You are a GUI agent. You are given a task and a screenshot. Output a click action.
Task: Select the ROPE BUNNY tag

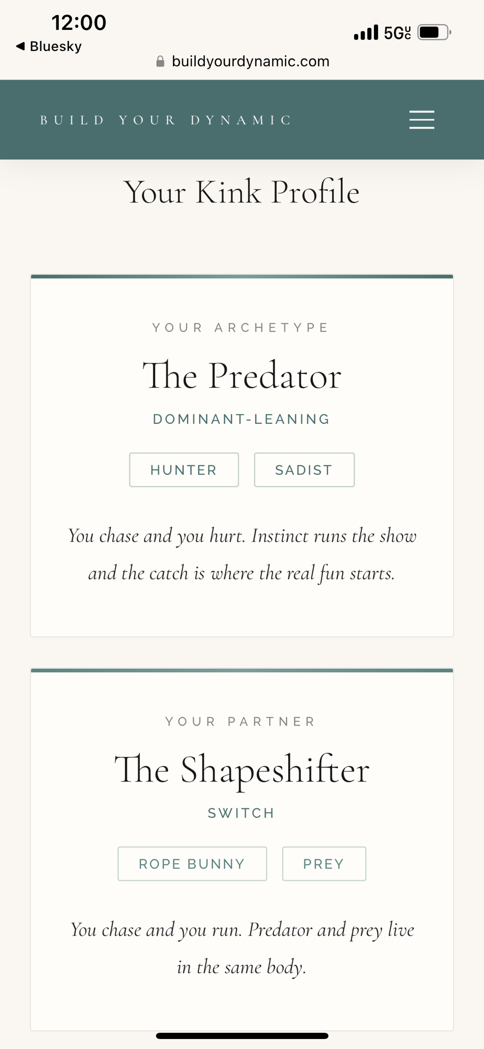[x=192, y=864]
